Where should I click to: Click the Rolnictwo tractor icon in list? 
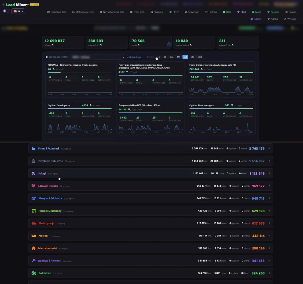[x=34, y=273]
